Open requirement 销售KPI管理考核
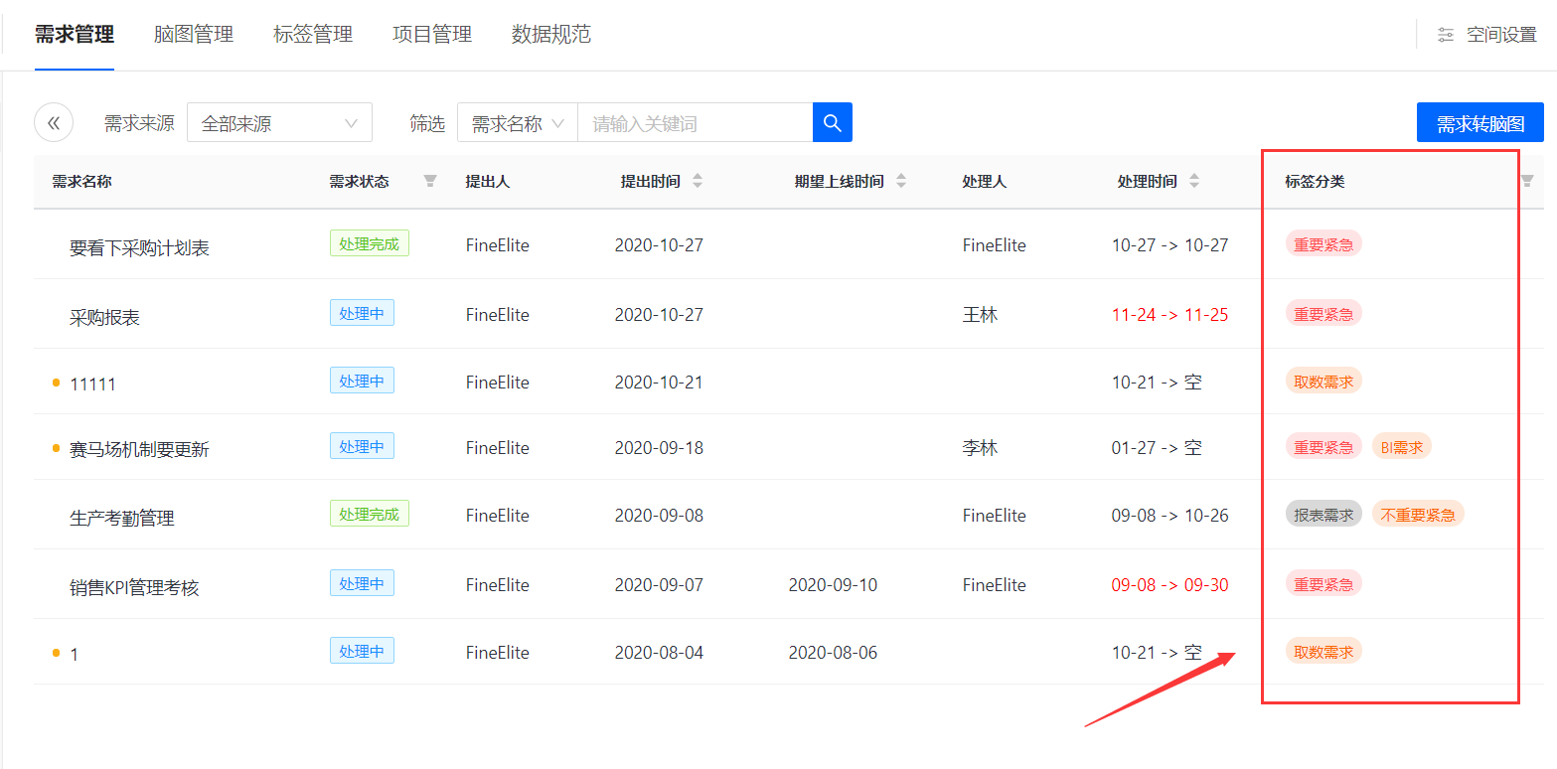This screenshot has height=769, width=1557. 134,588
